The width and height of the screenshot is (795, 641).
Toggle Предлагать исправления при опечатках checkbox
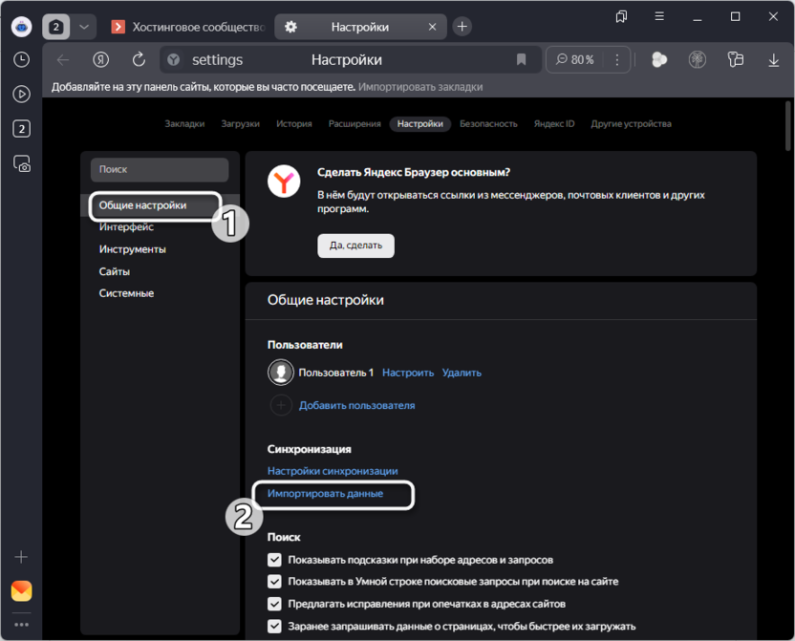274,604
